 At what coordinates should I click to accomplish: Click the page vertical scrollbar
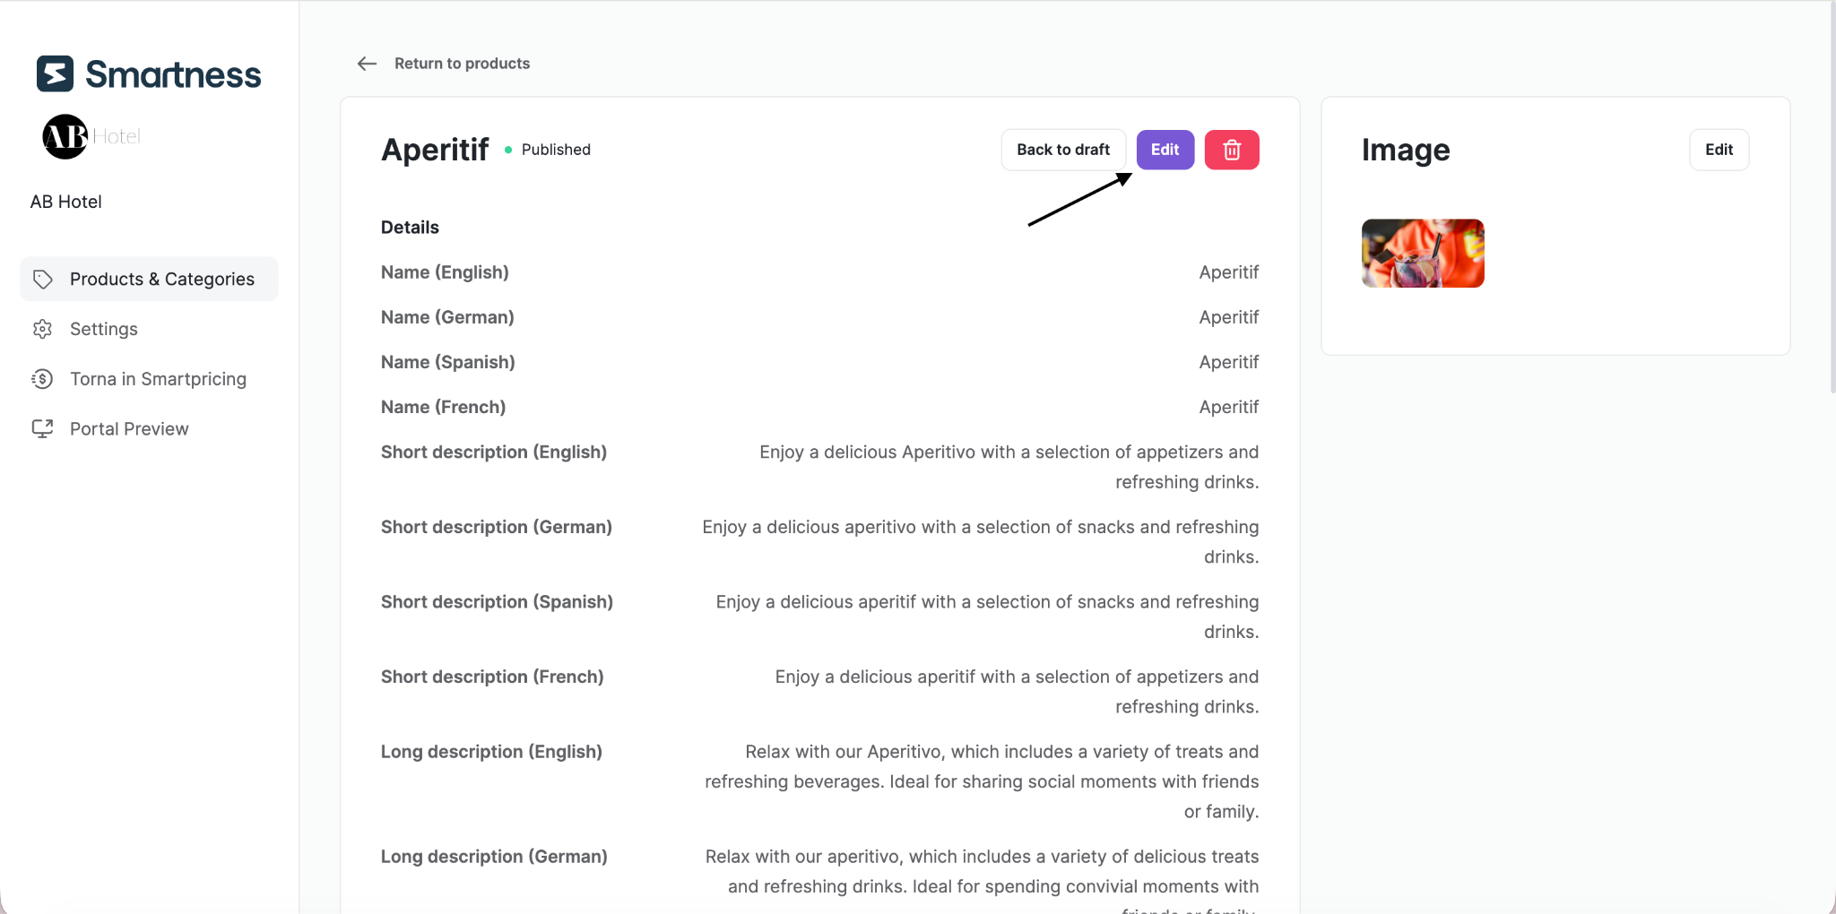click(1832, 197)
